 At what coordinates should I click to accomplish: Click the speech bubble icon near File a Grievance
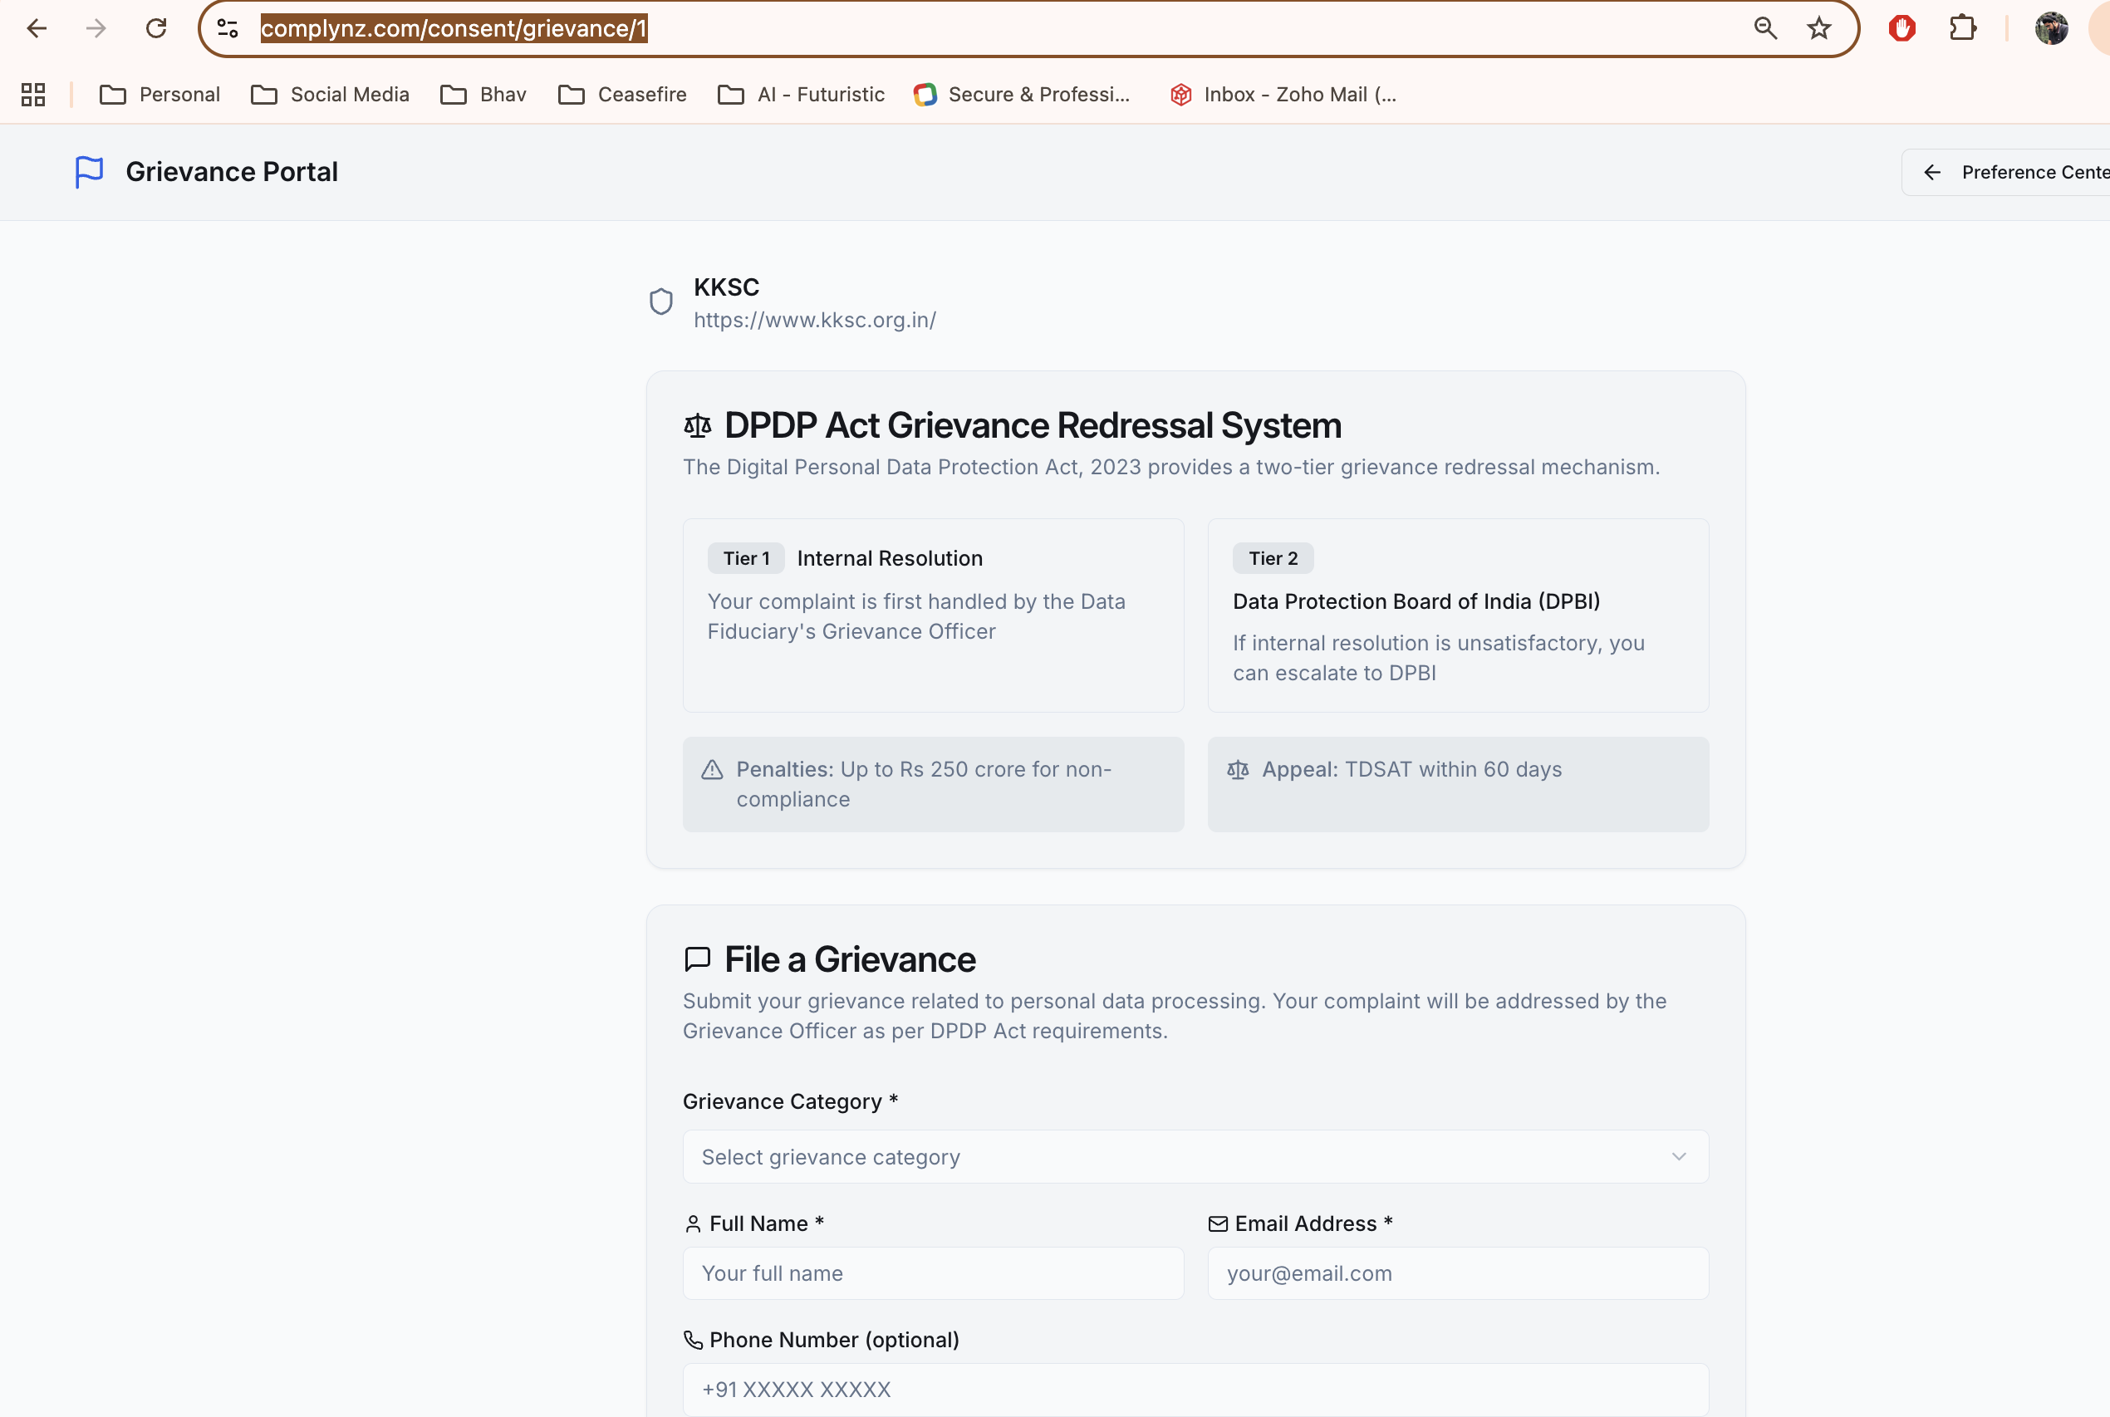tap(697, 959)
